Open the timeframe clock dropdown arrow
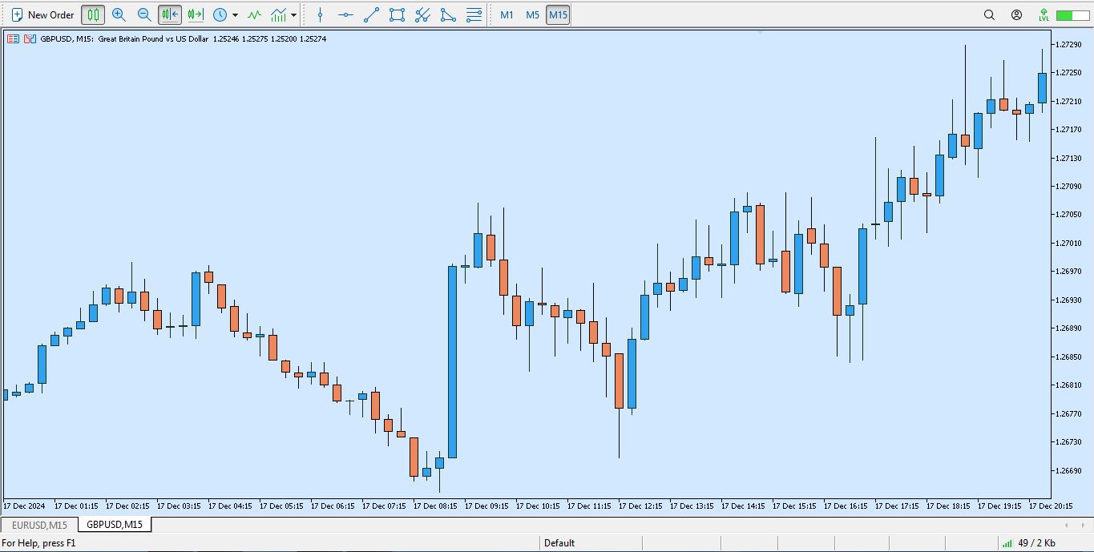1094x552 pixels. point(235,15)
